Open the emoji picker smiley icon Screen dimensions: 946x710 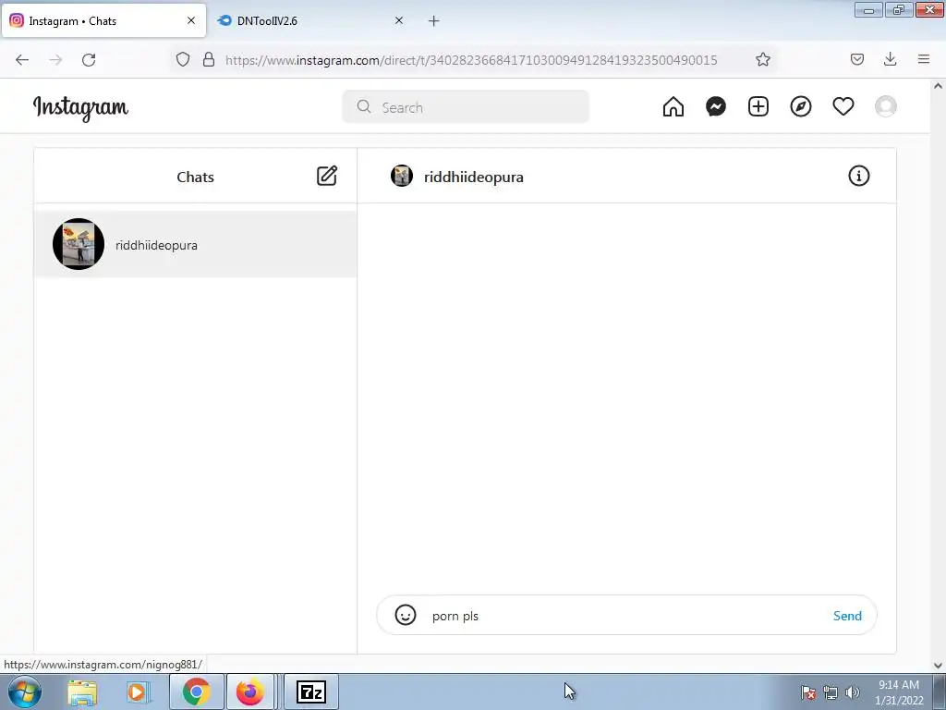(406, 615)
